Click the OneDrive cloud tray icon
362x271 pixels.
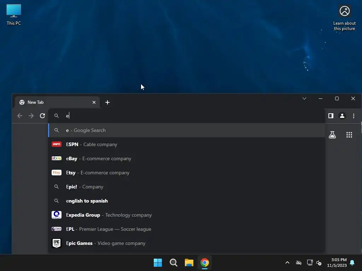tap(299, 263)
